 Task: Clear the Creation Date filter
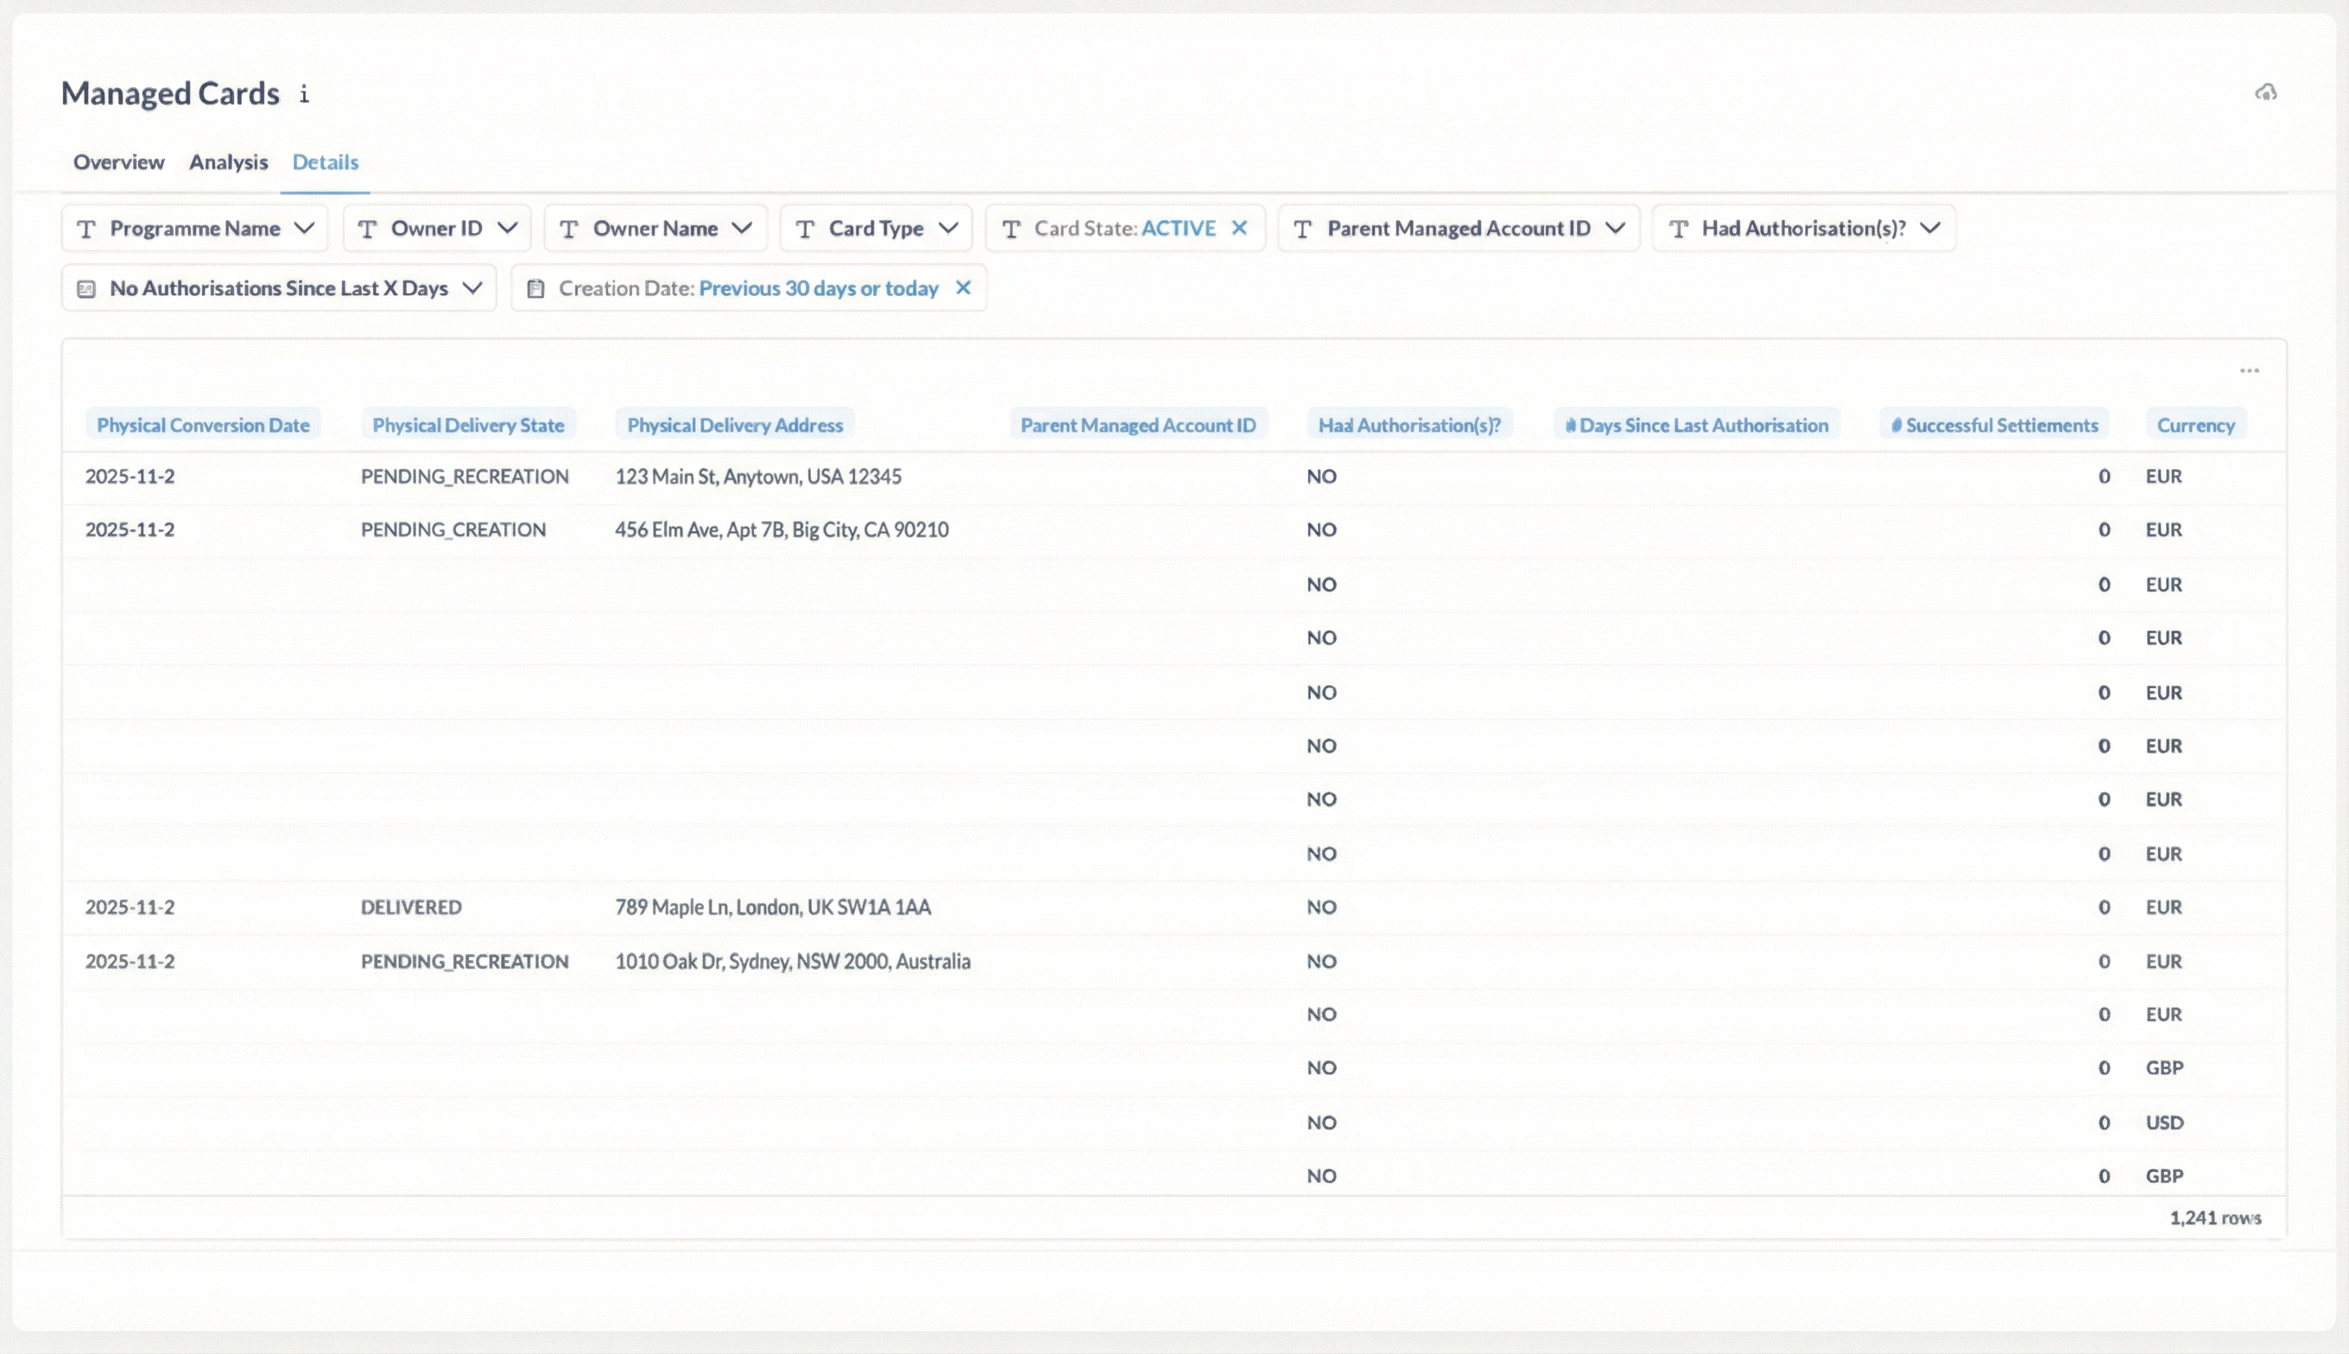[x=964, y=288]
